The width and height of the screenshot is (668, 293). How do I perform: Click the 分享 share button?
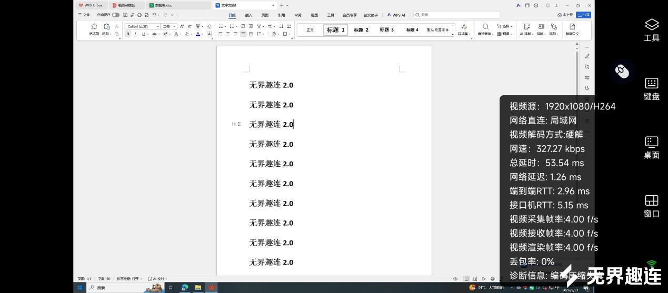tap(583, 15)
